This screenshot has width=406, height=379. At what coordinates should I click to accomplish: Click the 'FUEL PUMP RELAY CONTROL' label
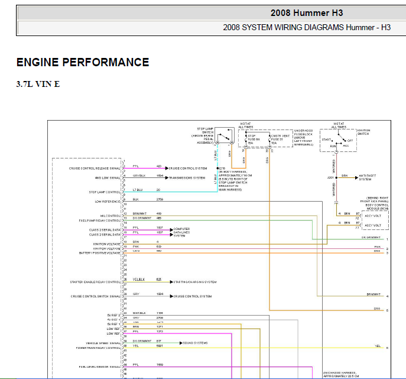point(100,221)
